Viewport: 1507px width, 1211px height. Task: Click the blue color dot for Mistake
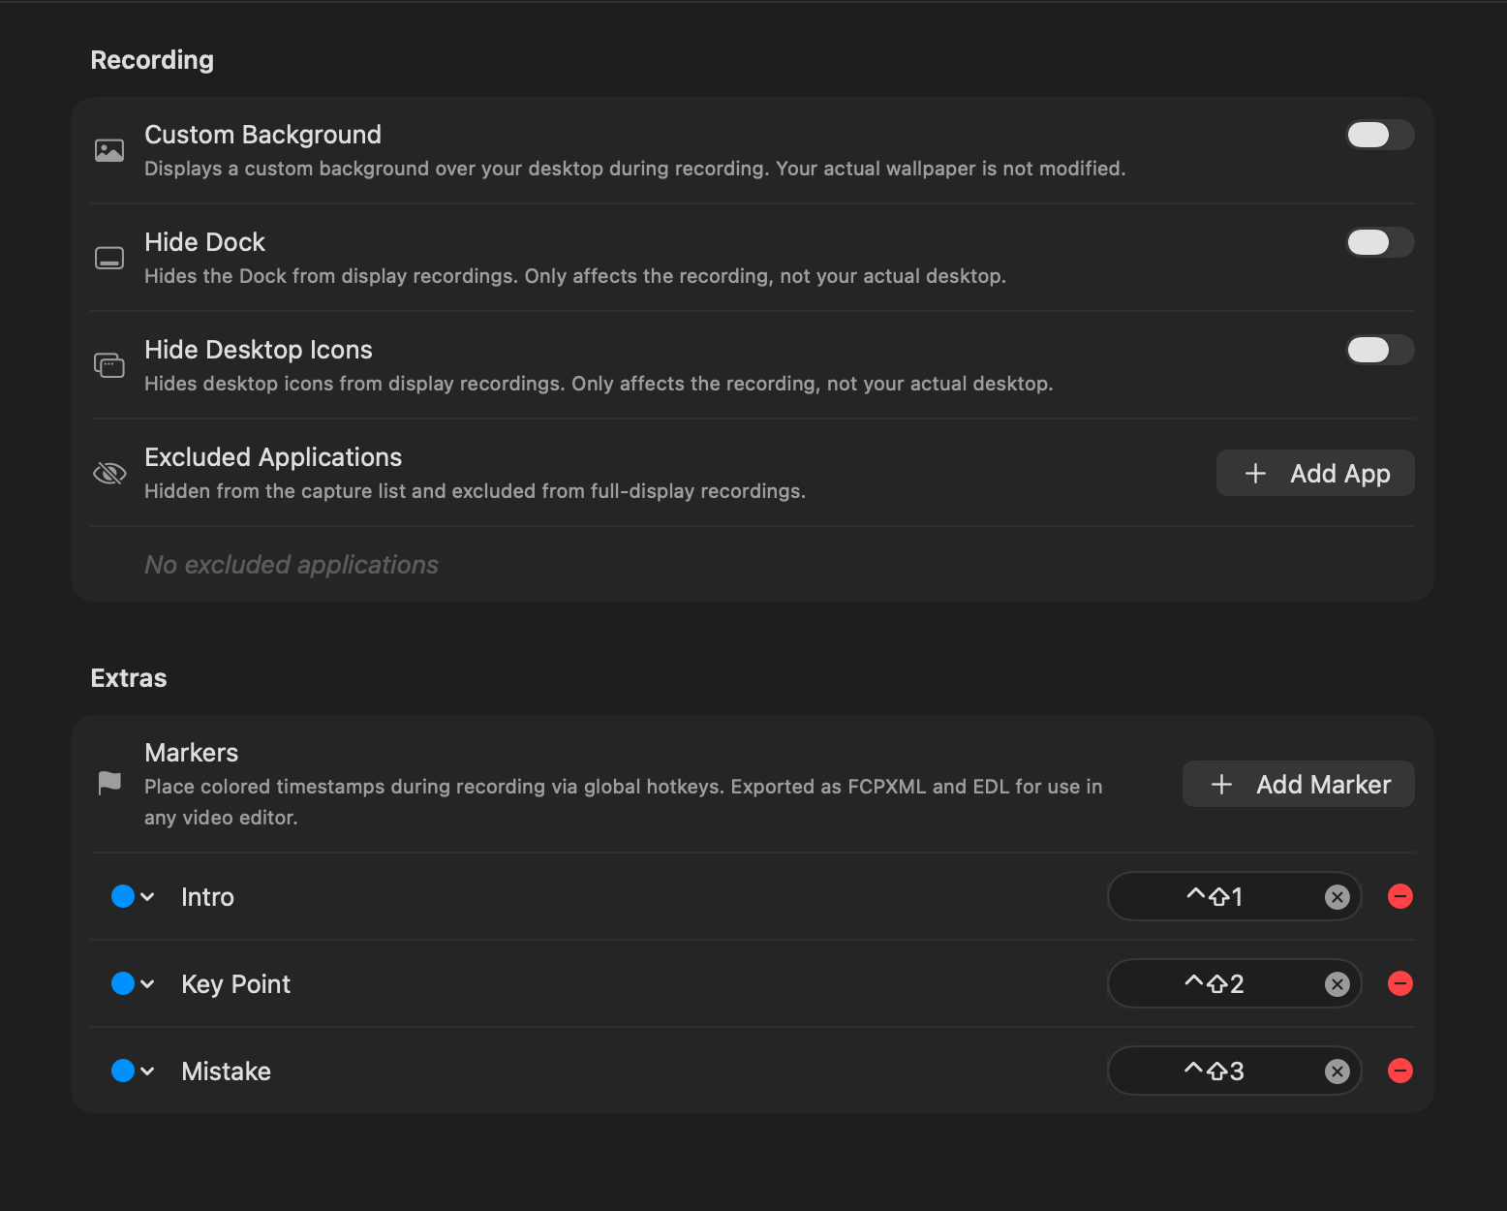(x=123, y=1071)
